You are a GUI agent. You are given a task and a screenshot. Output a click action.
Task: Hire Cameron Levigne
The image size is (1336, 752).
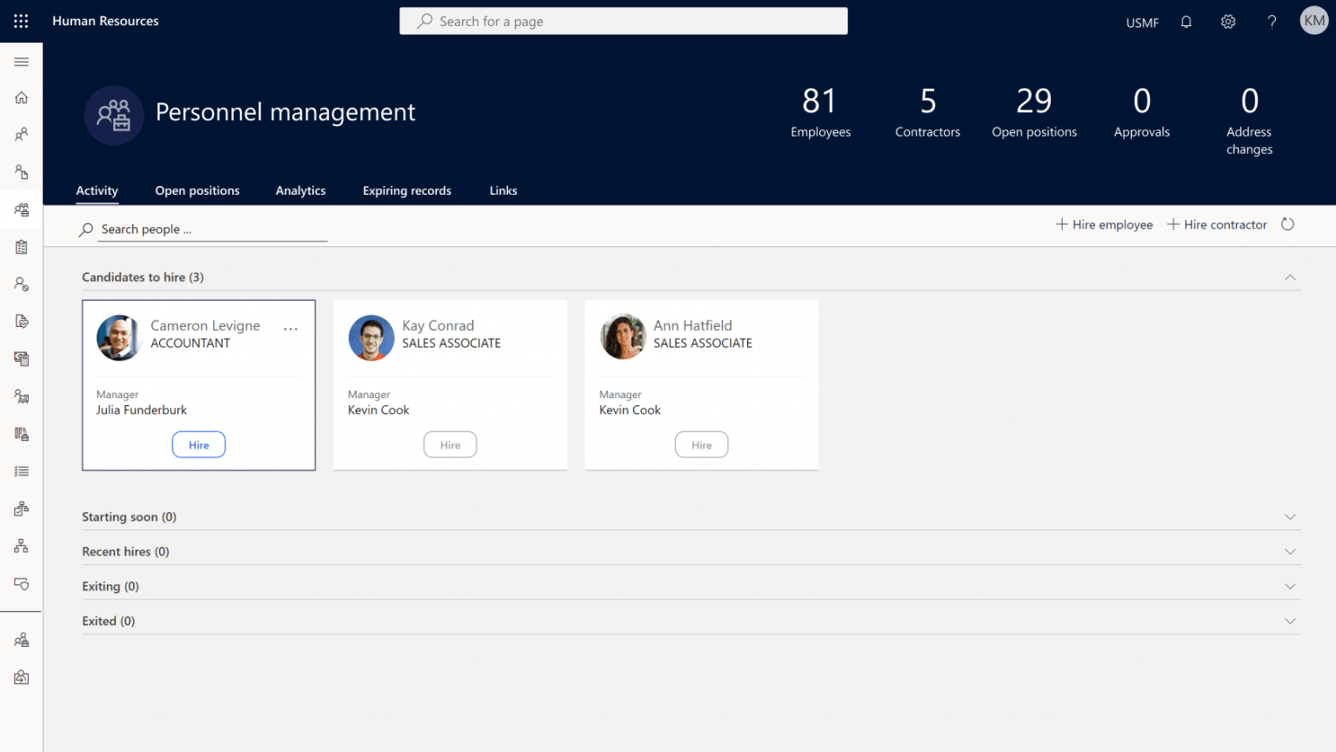pos(198,444)
